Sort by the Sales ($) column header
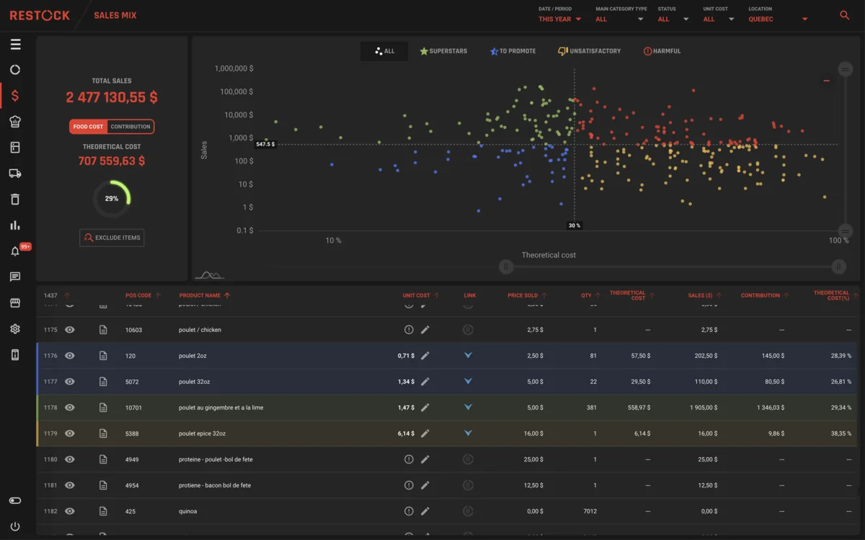Image resolution: width=865 pixels, height=540 pixels. pos(703,295)
